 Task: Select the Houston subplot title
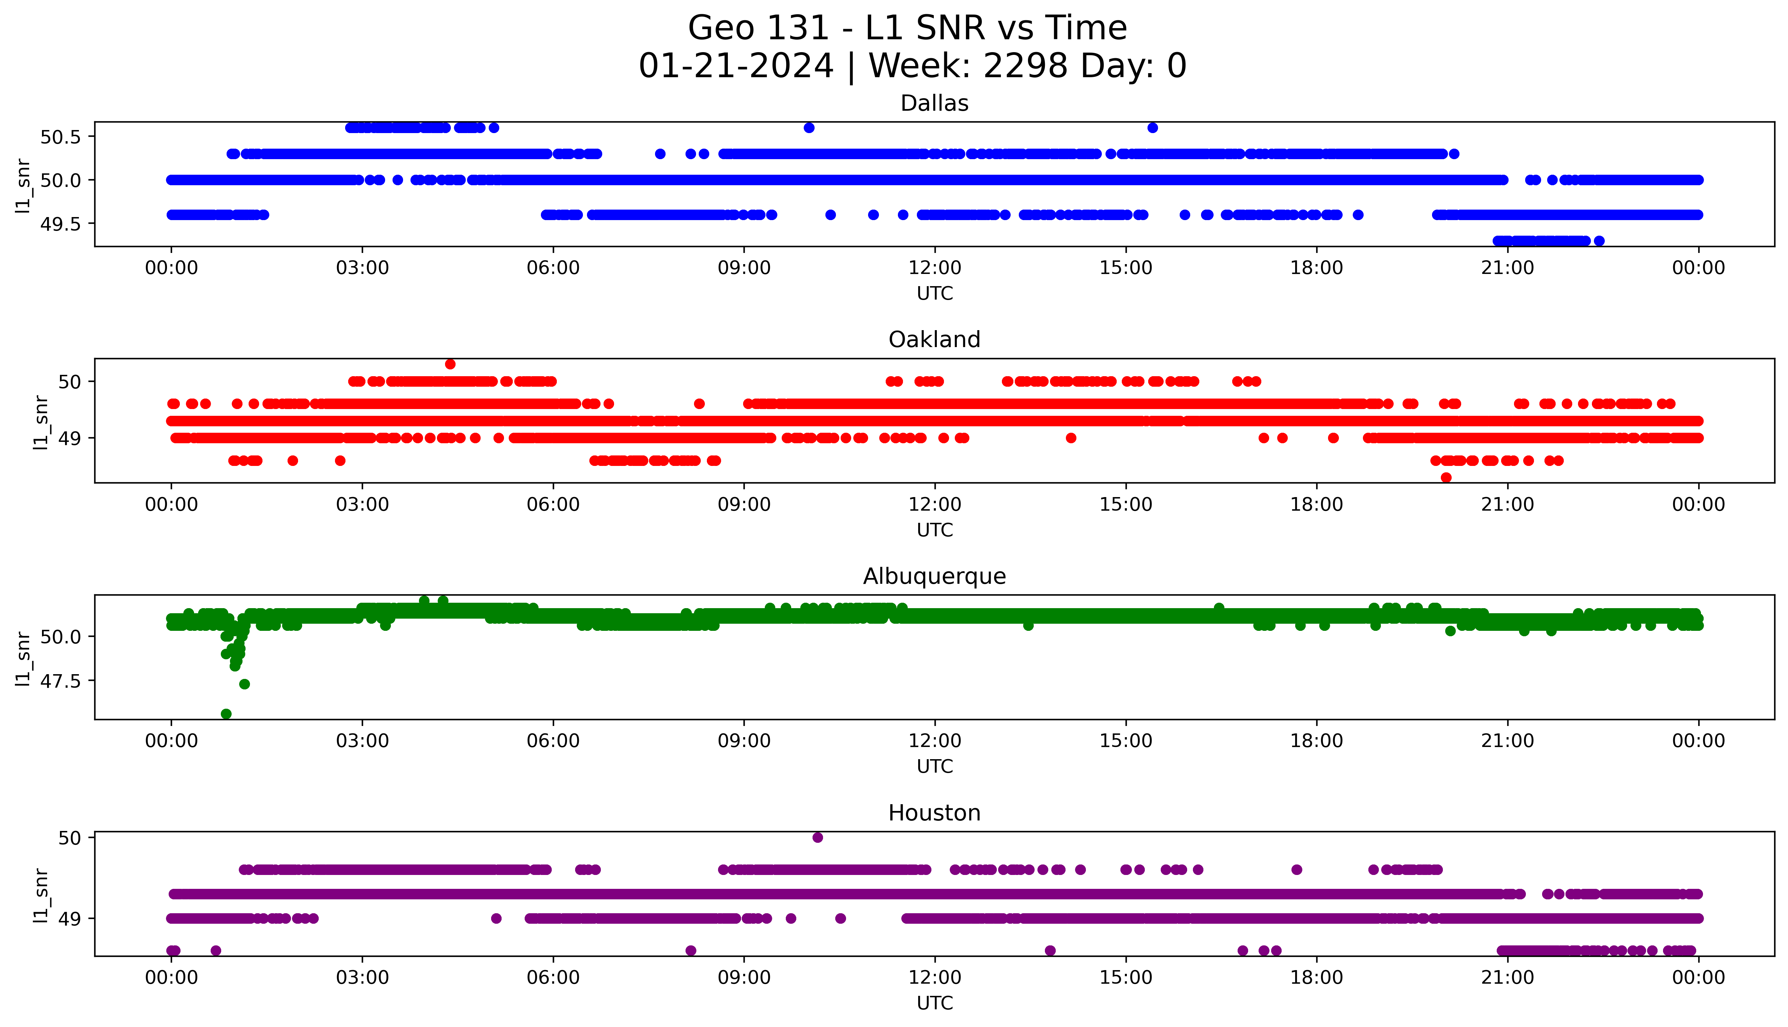[934, 813]
